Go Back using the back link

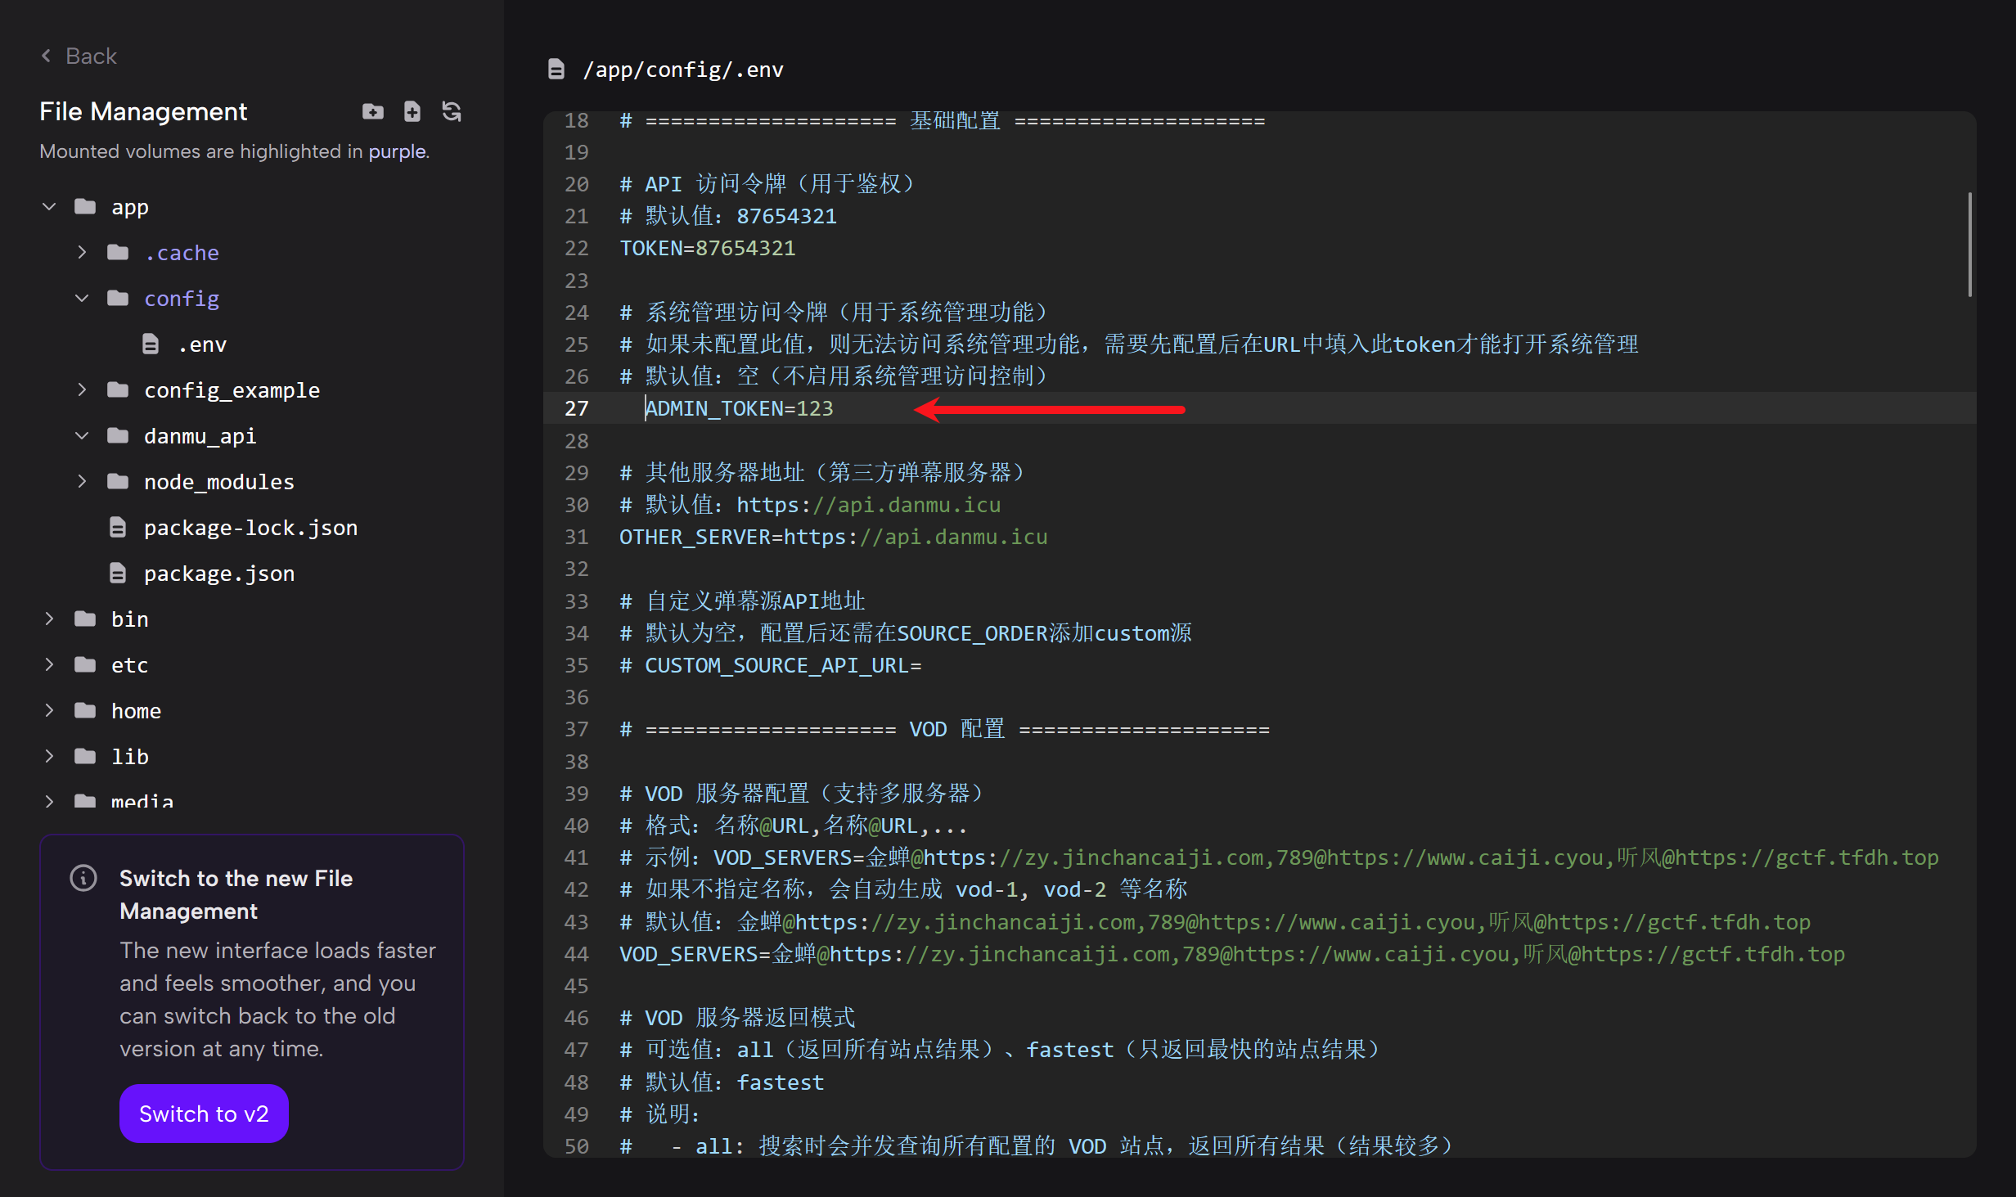79,56
